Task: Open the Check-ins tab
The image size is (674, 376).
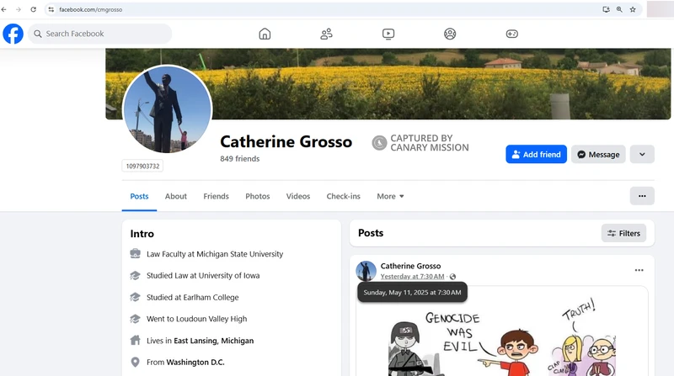Action: [x=343, y=196]
